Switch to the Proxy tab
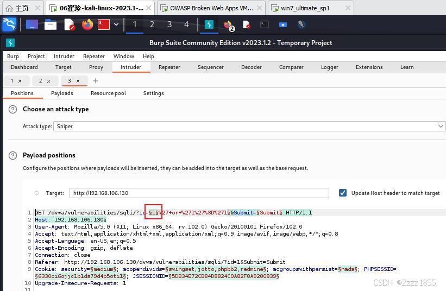Screen dimensions: 446x291 pyautogui.click(x=96, y=67)
